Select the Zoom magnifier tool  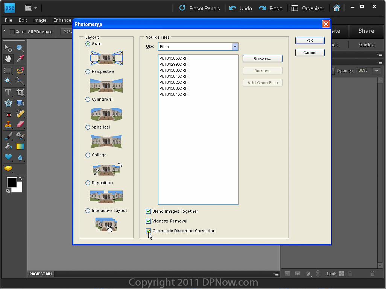click(x=20, y=48)
